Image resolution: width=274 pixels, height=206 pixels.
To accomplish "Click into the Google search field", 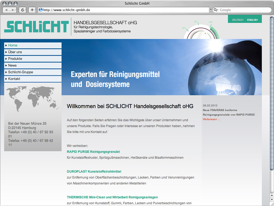I will pos(242,10).
